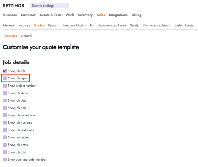
Task: Select the Billing tab
Action: 136,15
